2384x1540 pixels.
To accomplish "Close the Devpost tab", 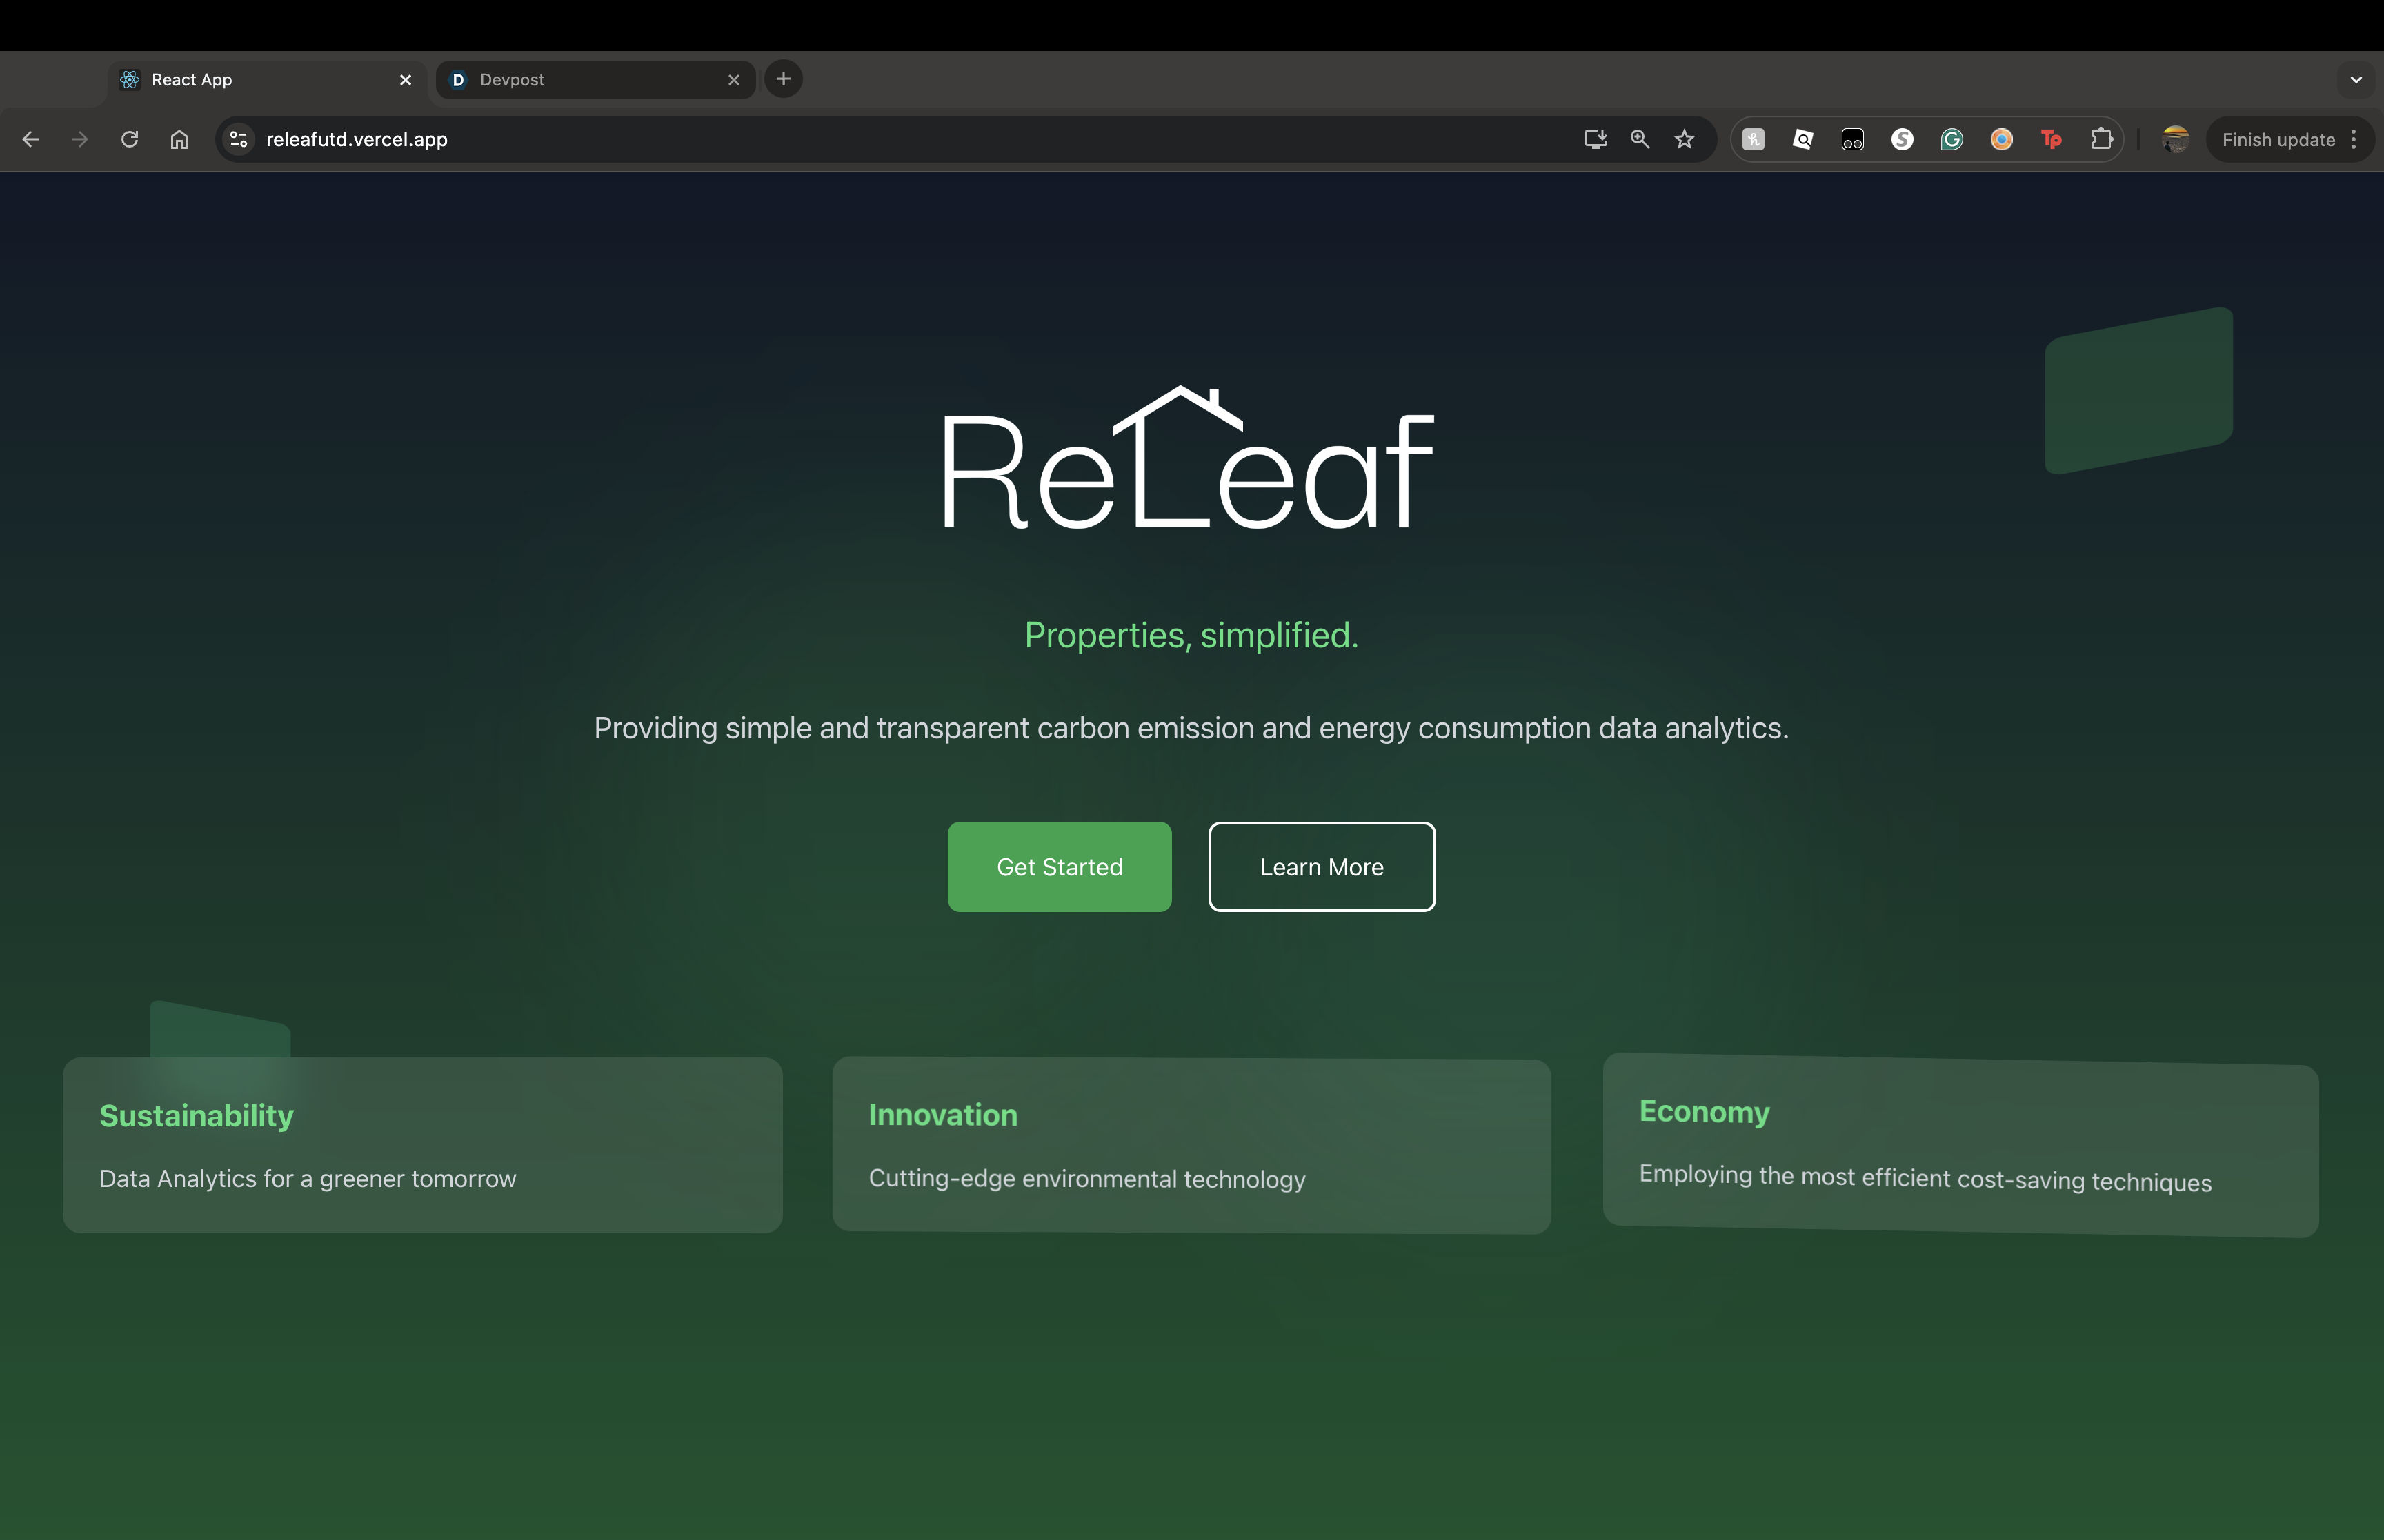I will (x=733, y=80).
